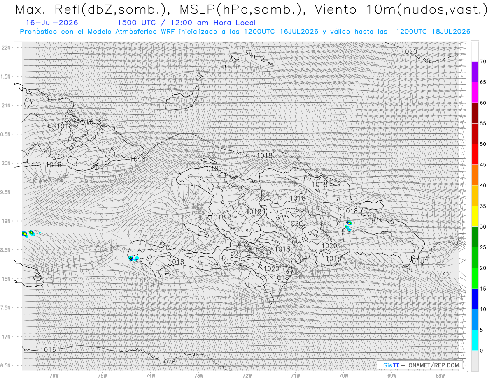
Task: Click the dark red 55–60 dBZ band
Action: 475,113
